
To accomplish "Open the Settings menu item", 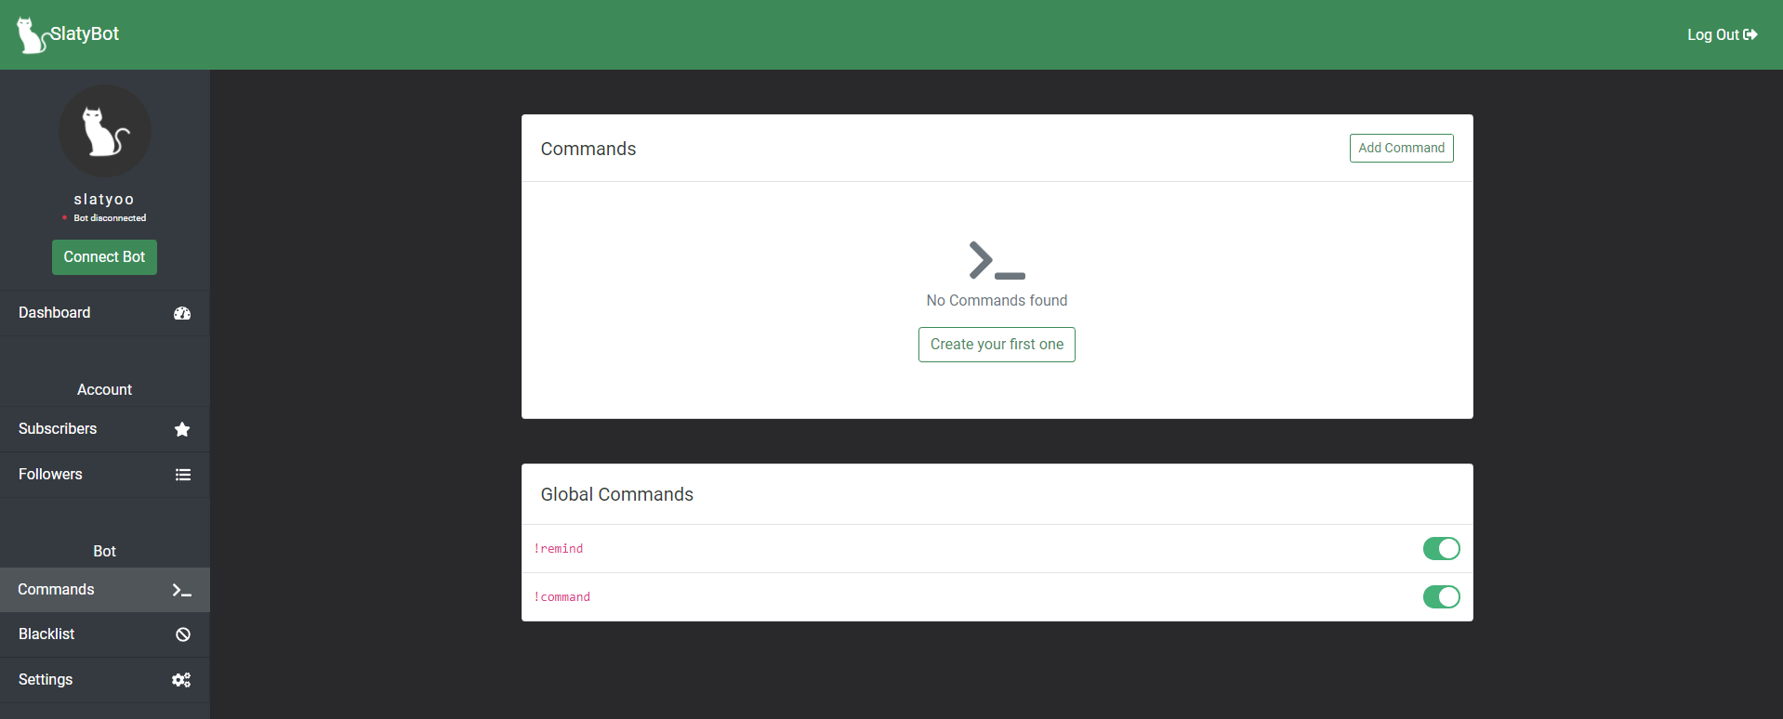I will (x=105, y=680).
